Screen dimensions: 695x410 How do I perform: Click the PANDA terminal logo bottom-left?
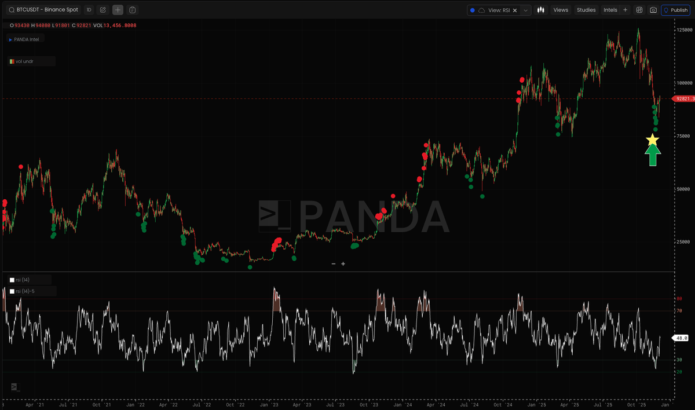[14, 387]
